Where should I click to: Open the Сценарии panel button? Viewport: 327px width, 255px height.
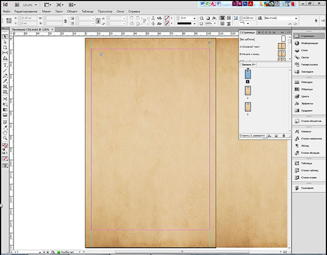tap(306, 187)
